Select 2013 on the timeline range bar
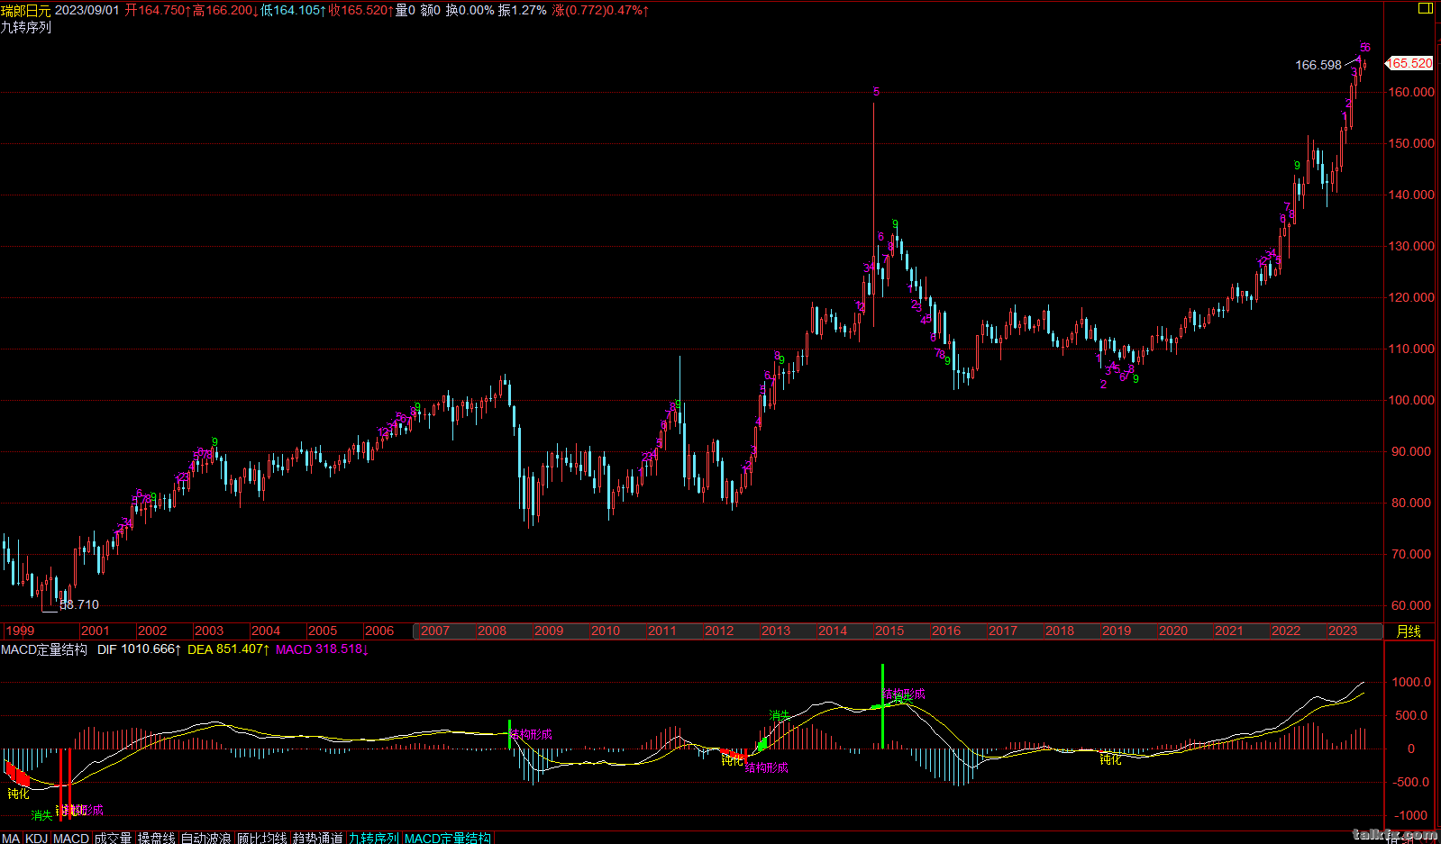Image resolution: width=1441 pixels, height=844 pixels. [x=776, y=631]
